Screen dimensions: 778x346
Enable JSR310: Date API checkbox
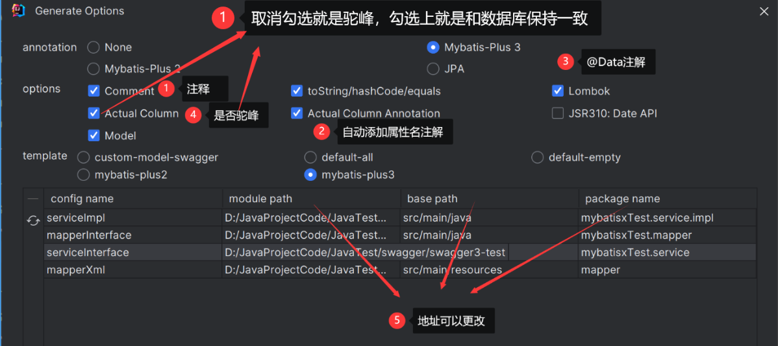point(558,113)
